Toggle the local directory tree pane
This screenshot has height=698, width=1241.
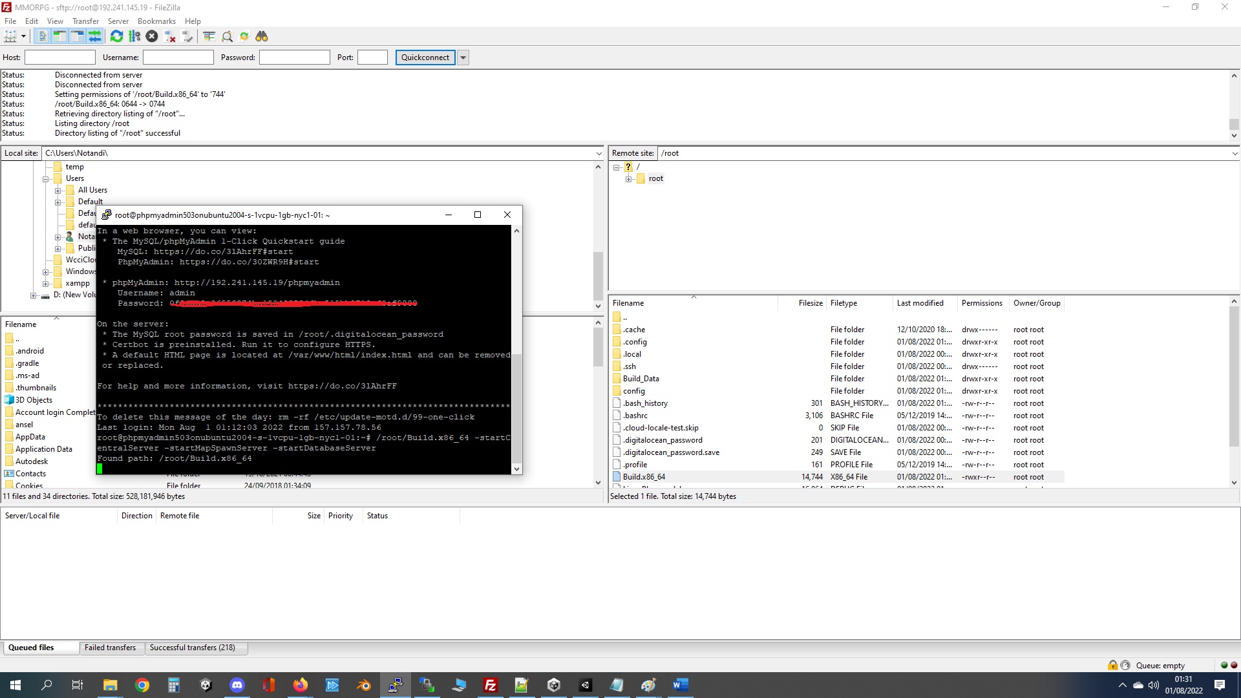[x=59, y=36]
